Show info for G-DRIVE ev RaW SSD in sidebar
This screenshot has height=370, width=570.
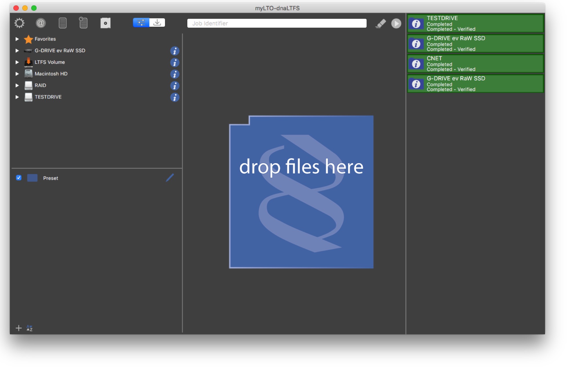(x=175, y=51)
